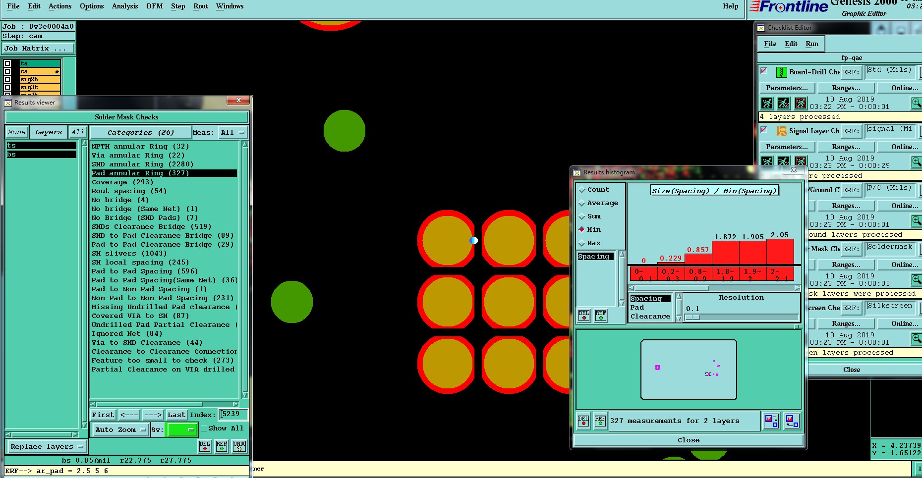Viewport: 922px width, 478px height.
Task: Click the ts layer box icon
Action: click(x=7, y=63)
